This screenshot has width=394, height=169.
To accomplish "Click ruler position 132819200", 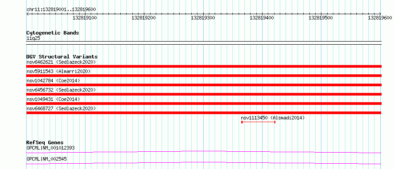I will (x=144, y=18).
